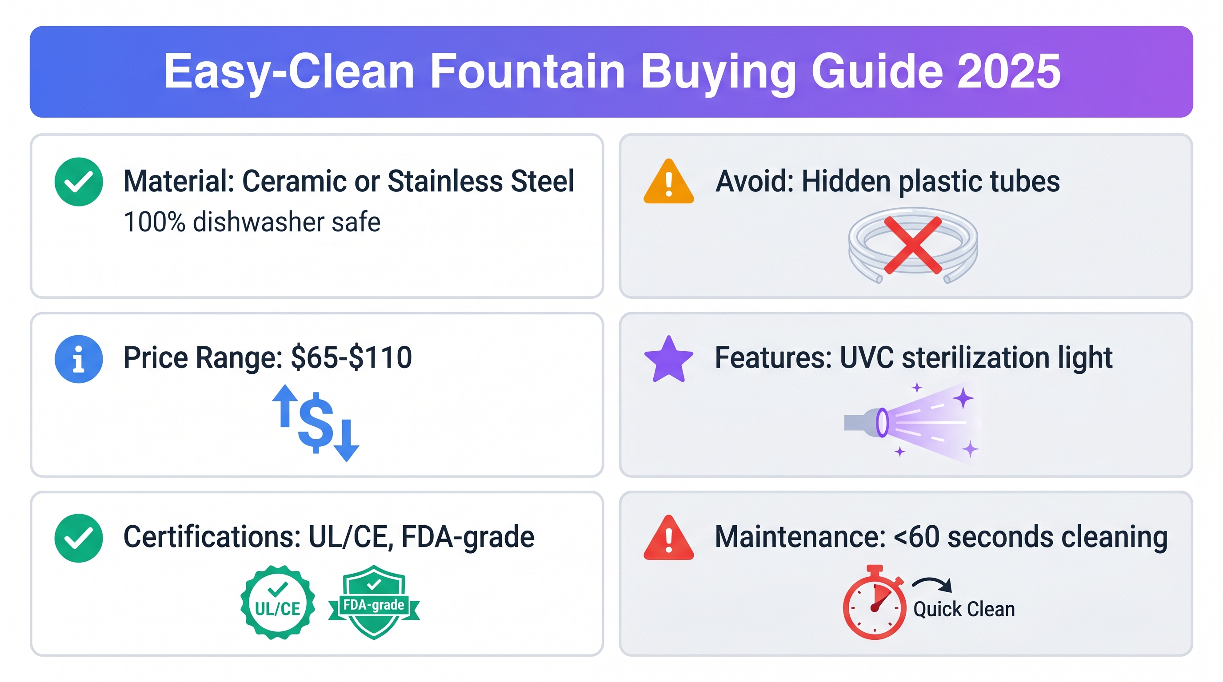Viewport: 1223px width, 682px height.
Task: Click the UL/CE certification badge
Action: coord(278,603)
